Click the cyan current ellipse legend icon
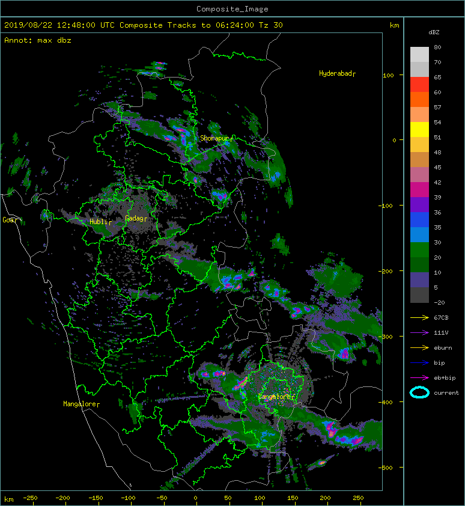 419,393
